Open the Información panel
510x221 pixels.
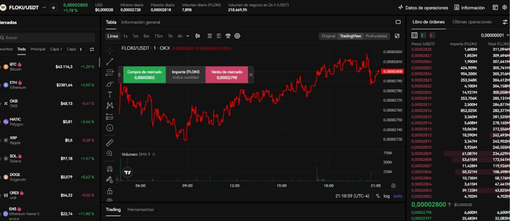pyautogui.click(x=470, y=8)
